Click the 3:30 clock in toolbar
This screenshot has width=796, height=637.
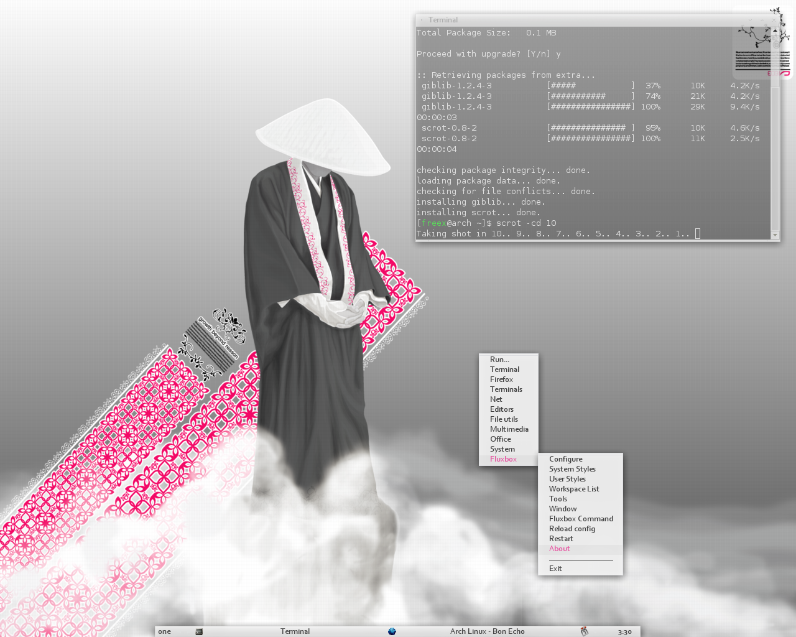625,632
